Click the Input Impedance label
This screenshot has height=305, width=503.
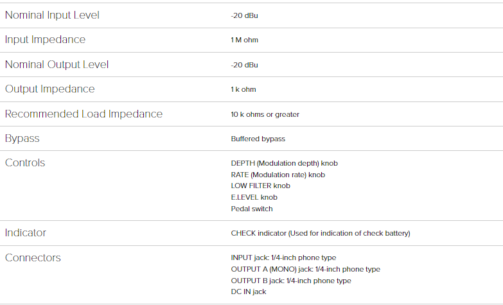click(45, 40)
